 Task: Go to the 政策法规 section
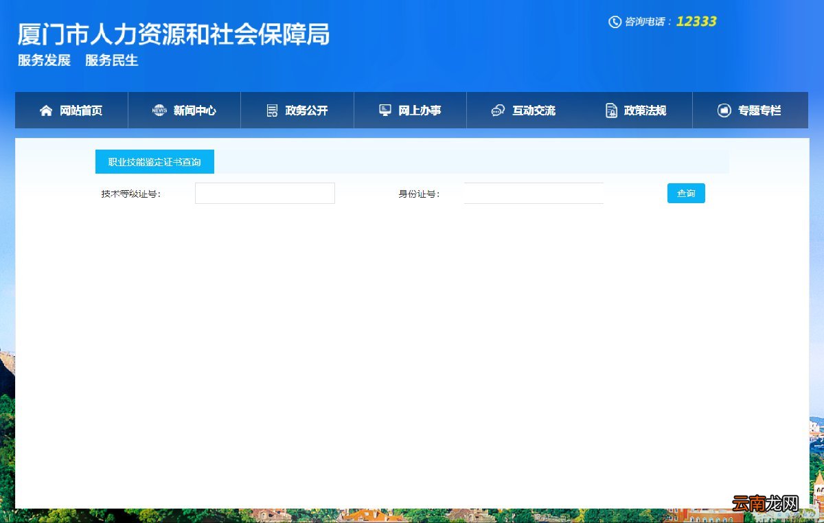pos(636,111)
